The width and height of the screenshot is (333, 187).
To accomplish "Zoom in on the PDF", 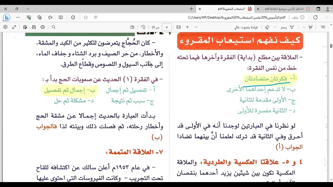I will tap(187, 27).
